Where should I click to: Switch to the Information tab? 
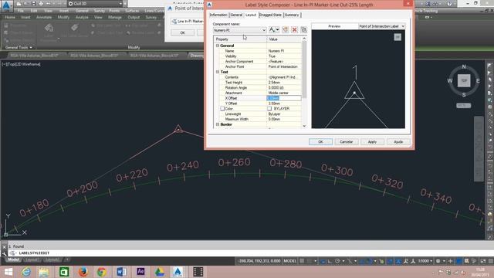tap(218, 15)
